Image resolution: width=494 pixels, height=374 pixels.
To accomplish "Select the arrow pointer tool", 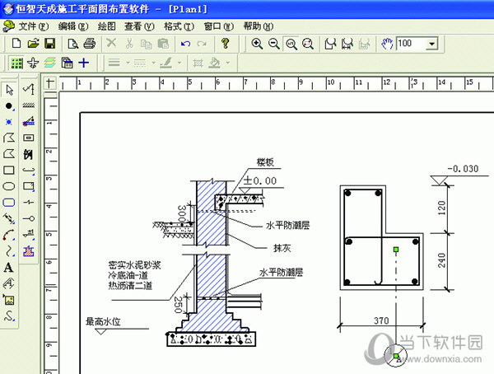I will pyautogui.click(x=9, y=89).
